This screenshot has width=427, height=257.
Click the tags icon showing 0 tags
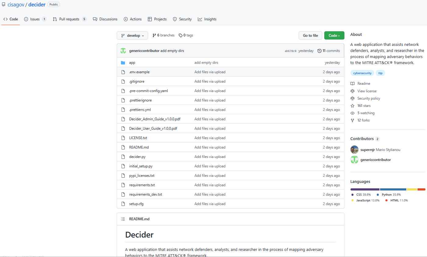click(x=180, y=35)
